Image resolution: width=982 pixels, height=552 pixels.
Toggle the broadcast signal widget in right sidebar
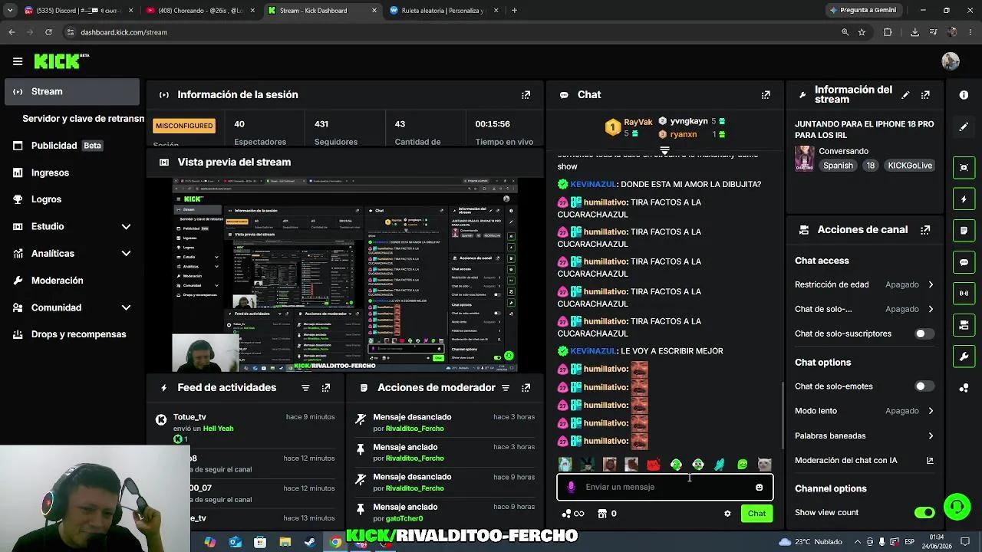click(x=964, y=294)
